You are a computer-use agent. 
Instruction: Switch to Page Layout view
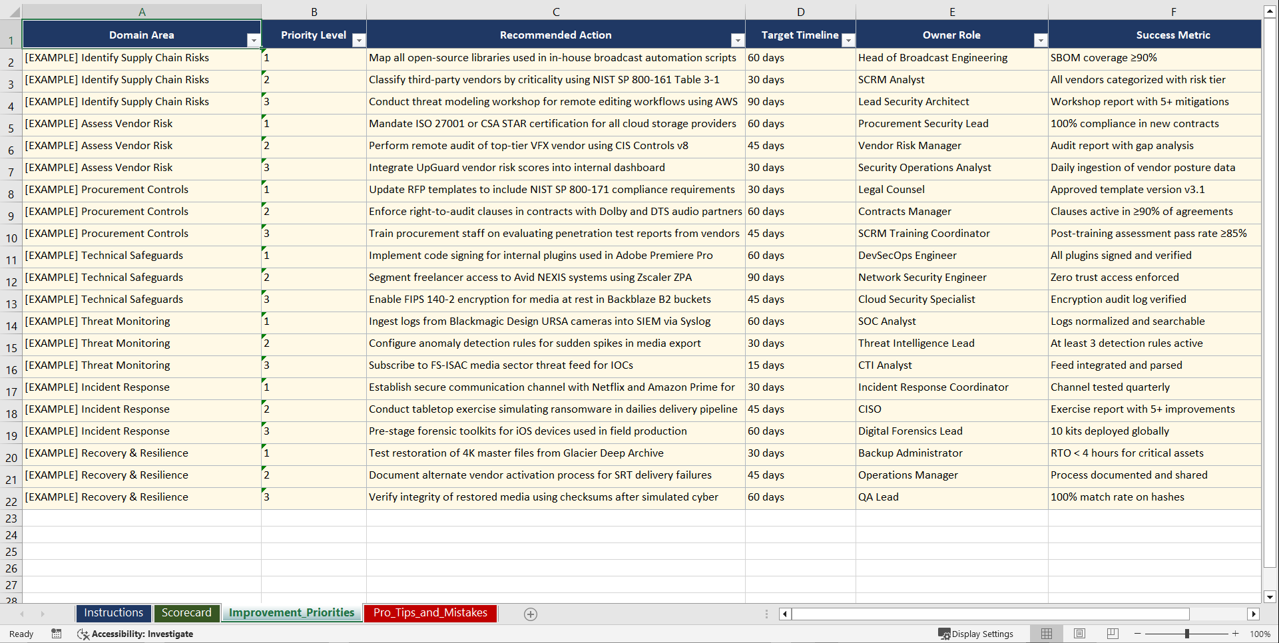[1079, 634]
